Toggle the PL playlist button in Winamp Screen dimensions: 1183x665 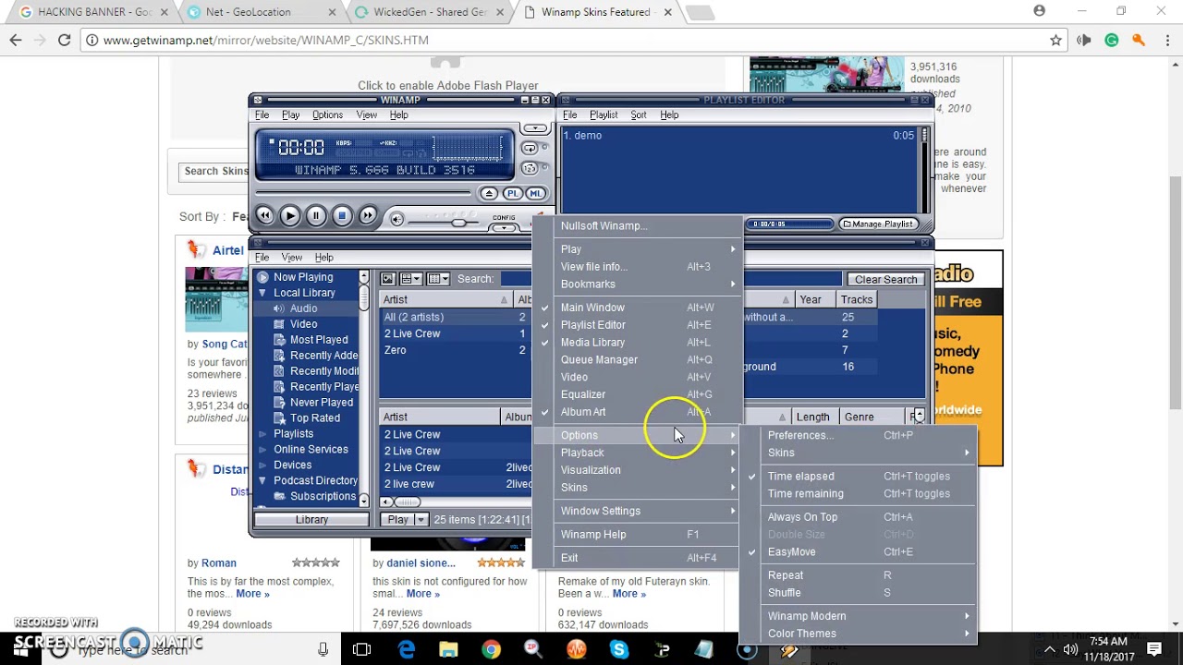point(512,193)
